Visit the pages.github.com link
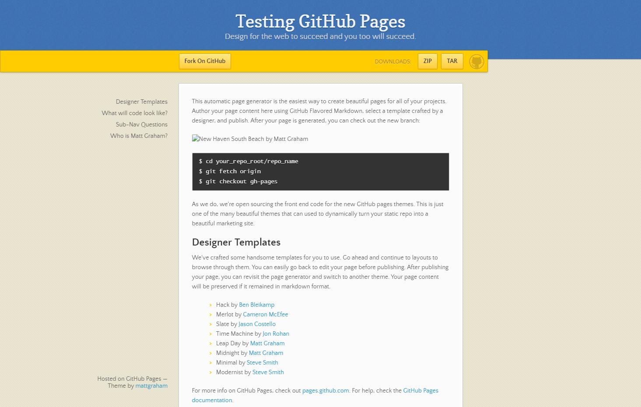Viewport: 641px width, 407px height. [326, 390]
